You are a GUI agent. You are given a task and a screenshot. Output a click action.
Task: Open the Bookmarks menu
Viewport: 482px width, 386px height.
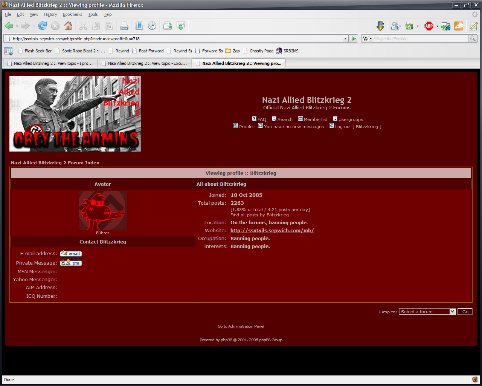tap(72, 14)
